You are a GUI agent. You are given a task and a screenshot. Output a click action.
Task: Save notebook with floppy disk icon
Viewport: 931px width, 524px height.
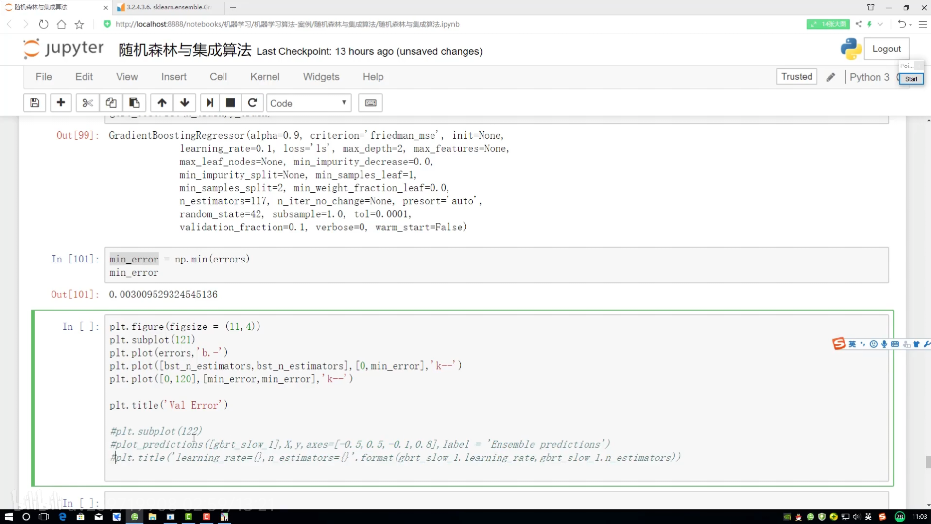pos(34,103)
